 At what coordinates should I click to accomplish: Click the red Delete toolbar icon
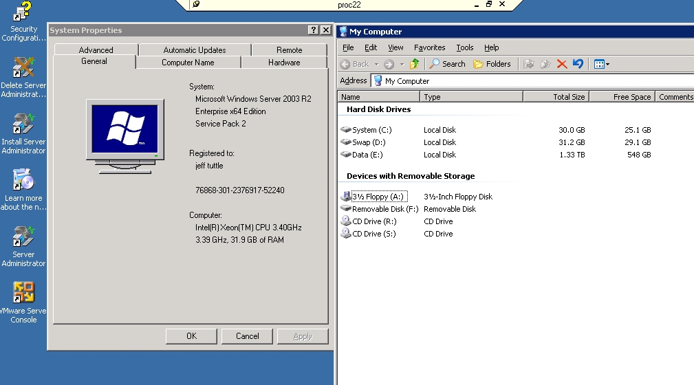point(562,64)
